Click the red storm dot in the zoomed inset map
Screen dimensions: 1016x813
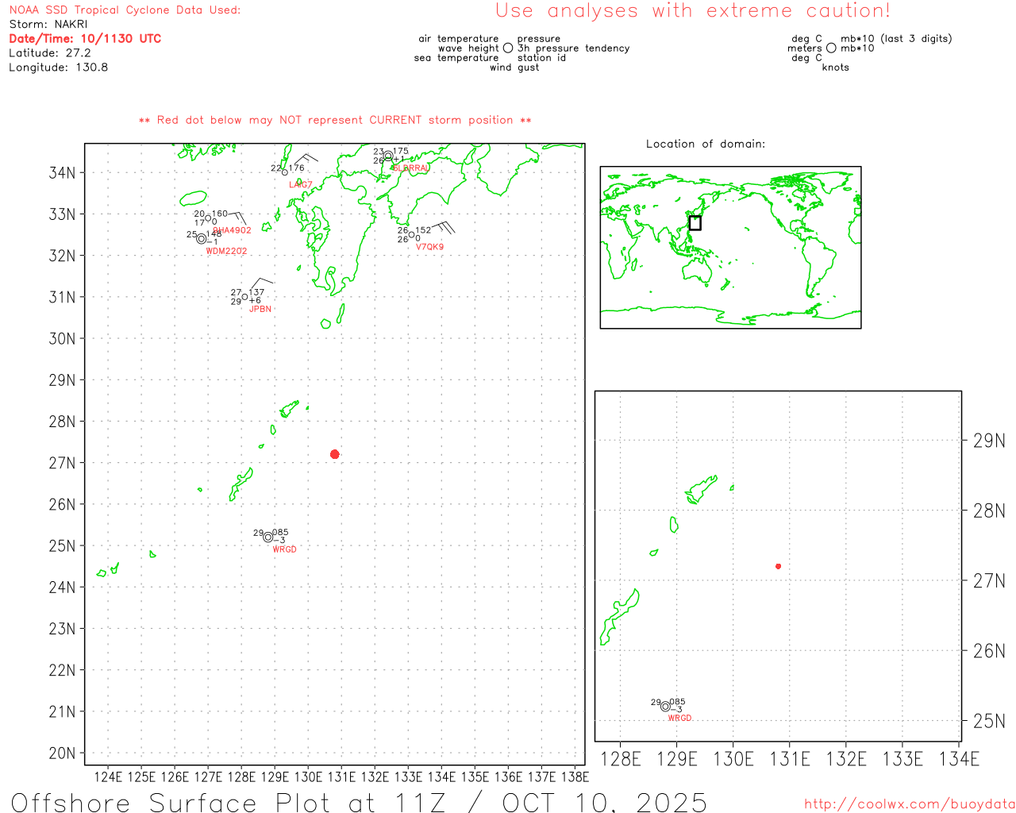tap(778, 566)
